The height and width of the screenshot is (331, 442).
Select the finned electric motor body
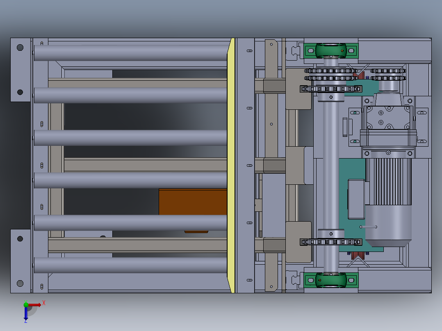tap(388, 181)
